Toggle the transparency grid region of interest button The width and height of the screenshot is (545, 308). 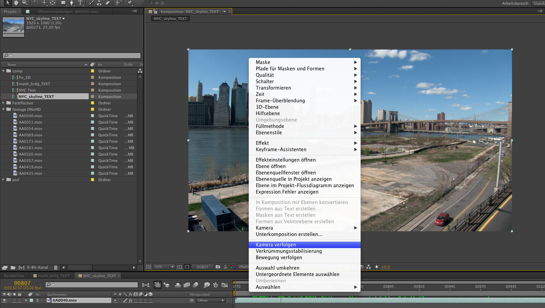pos(187,267)
